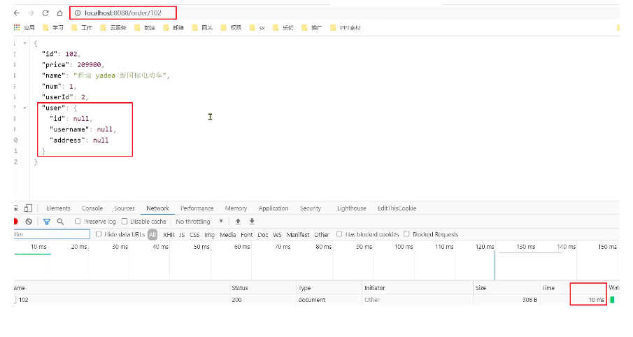
Task: Open the Performance tab in DevTools
Action: coord(197,208)
